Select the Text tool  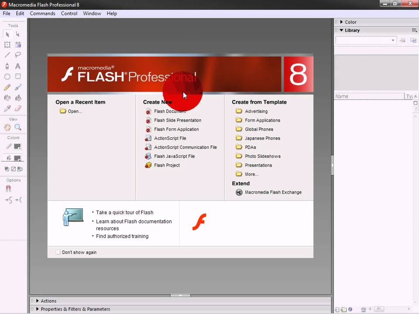click(x=17, y=66)
